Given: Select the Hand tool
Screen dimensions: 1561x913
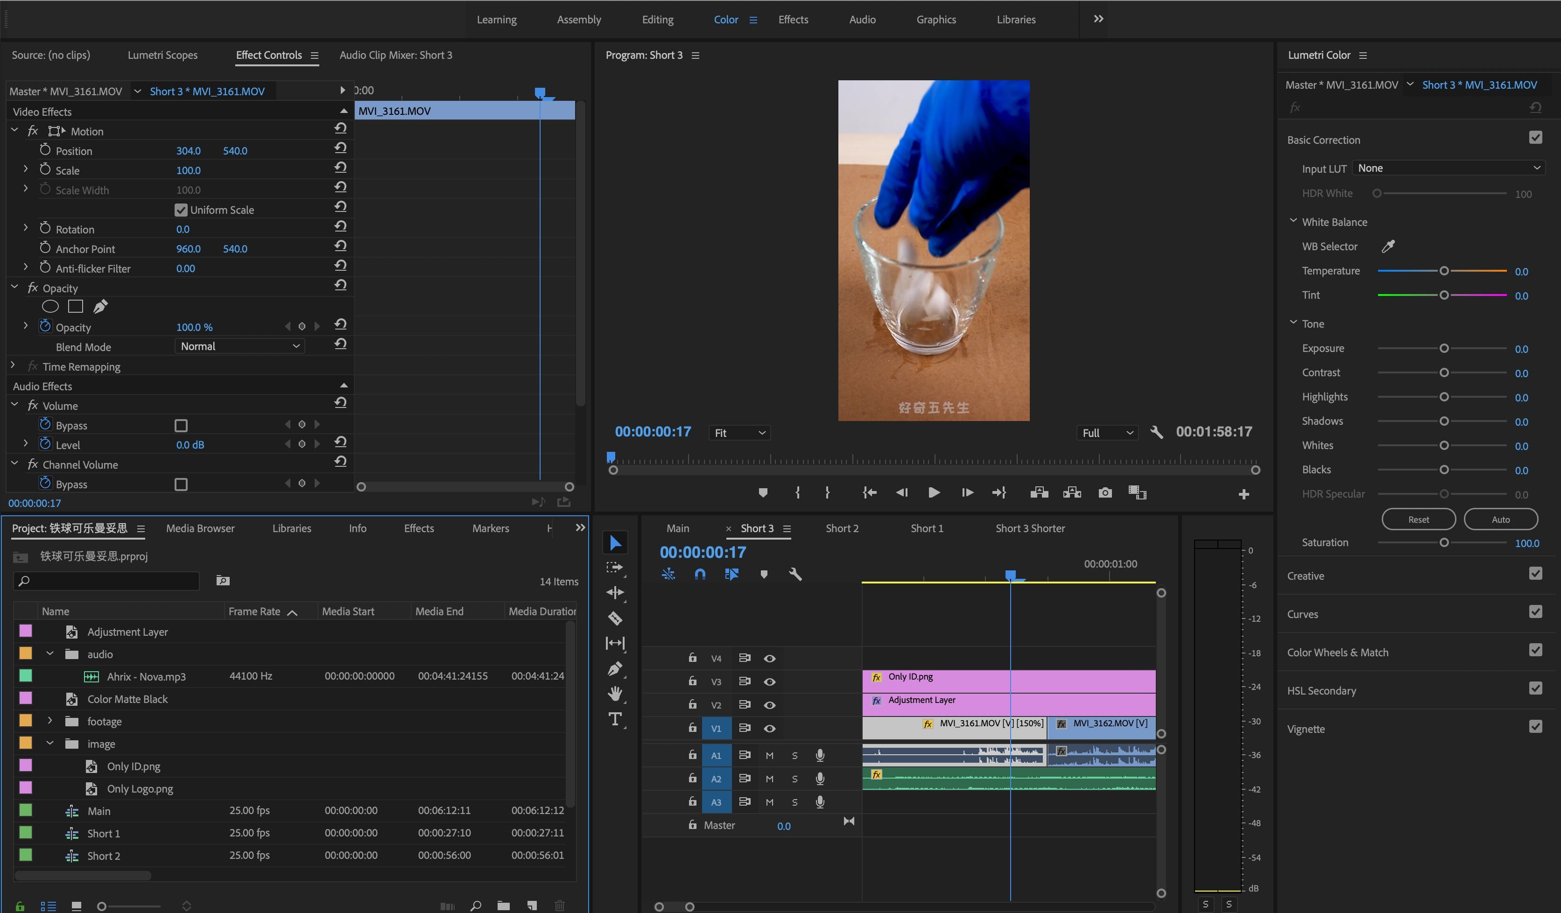Looking at the screenshot, I should coord(614,694).
